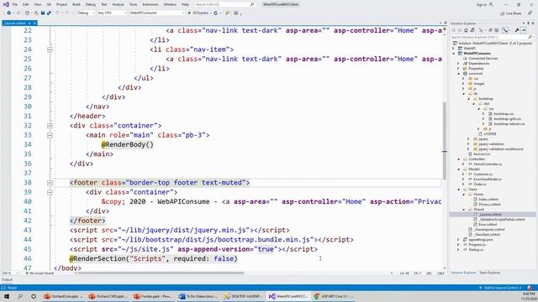
Task: Open the WebAPIConsume startup project dropdown
Action: pyautogui.click(x=157, y=13)
